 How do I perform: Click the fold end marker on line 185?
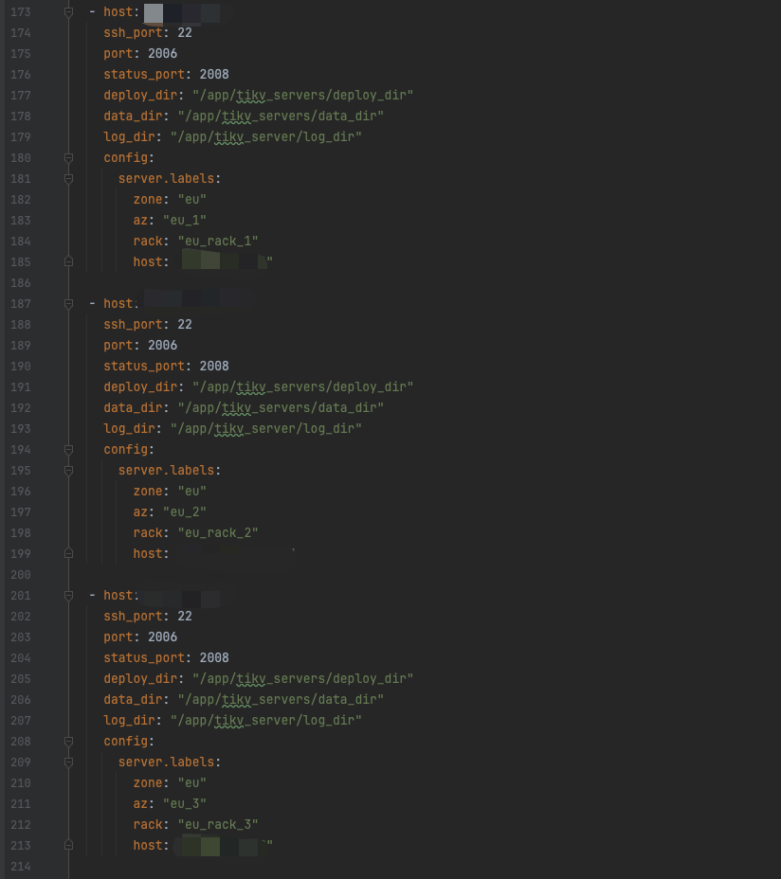68,261
